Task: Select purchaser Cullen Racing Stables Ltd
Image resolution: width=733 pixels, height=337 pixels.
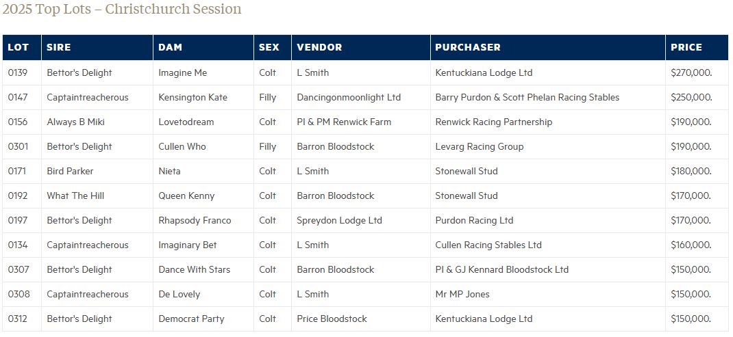Action: [488, 245]
